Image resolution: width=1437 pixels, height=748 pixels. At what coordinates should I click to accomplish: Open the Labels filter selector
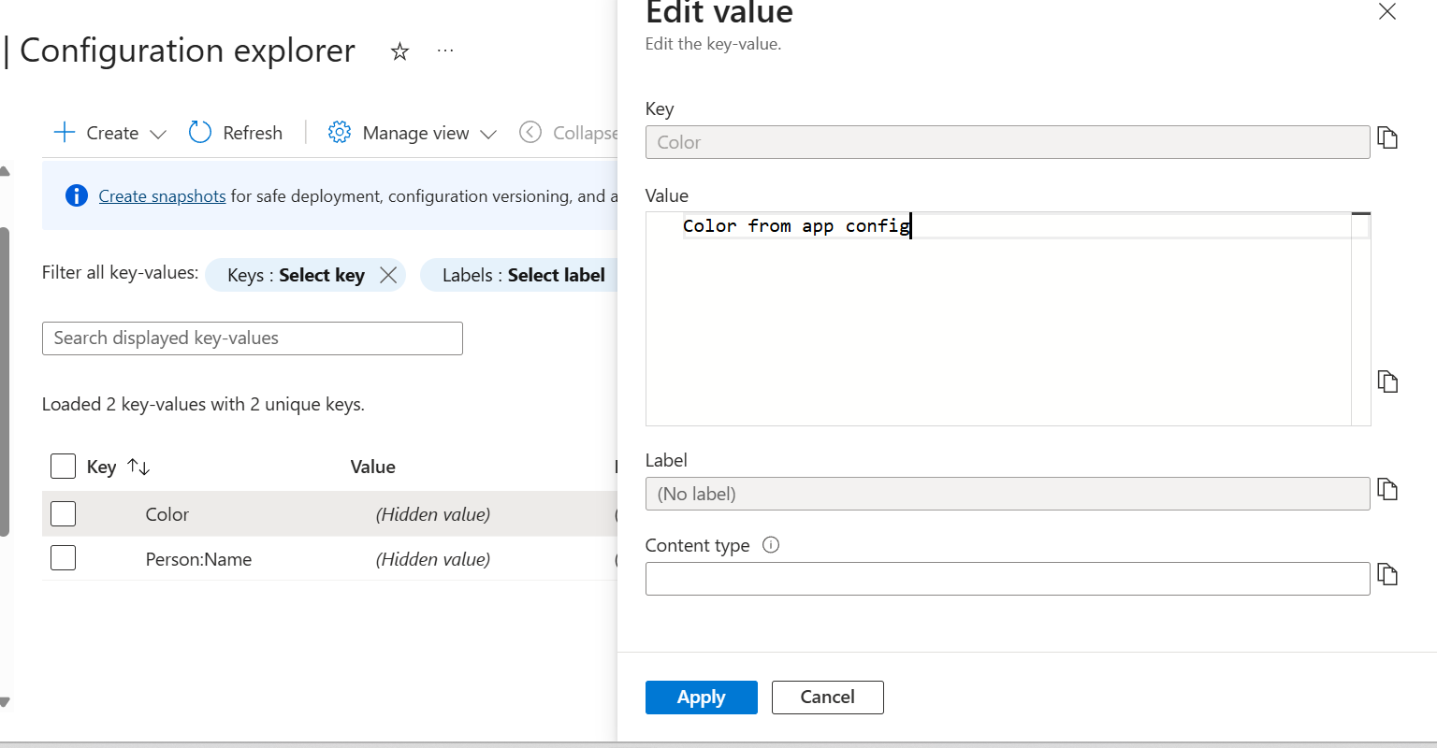click(x=523, y=275)
